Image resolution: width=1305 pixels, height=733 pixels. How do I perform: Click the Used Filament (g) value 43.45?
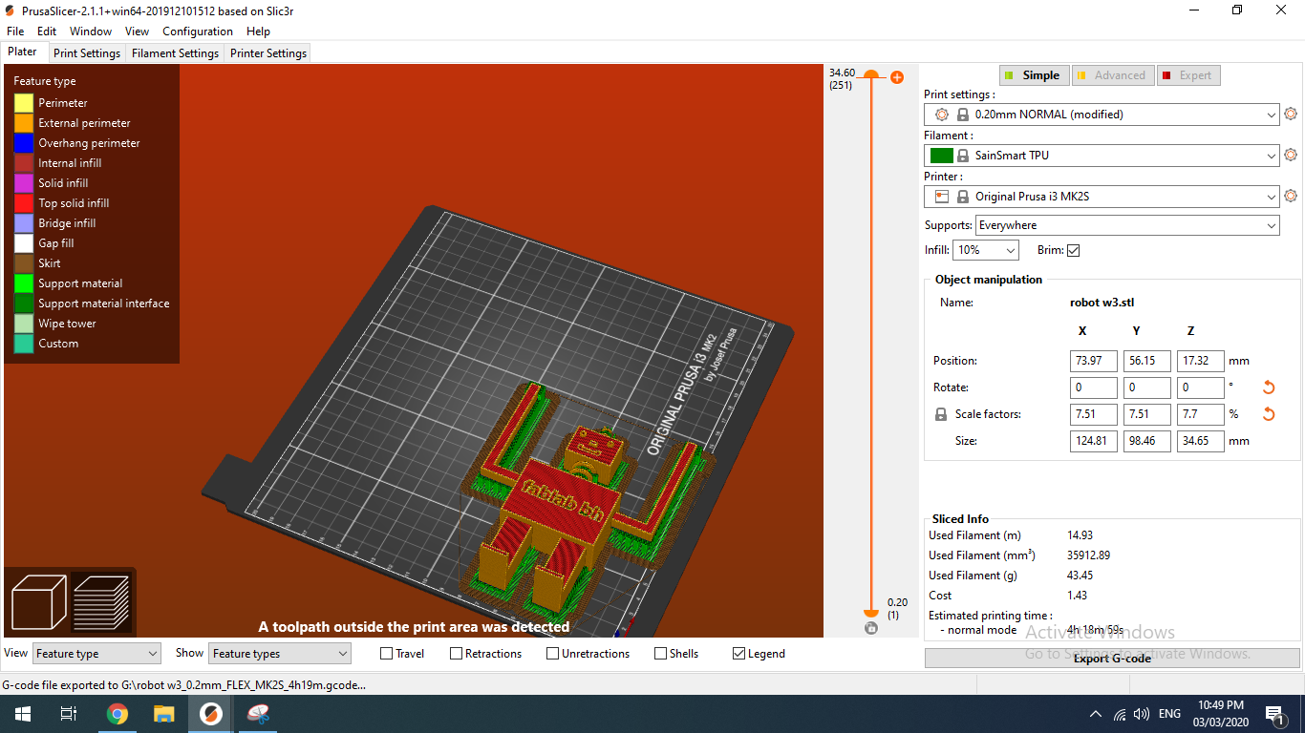click(x=1080, y=576)
